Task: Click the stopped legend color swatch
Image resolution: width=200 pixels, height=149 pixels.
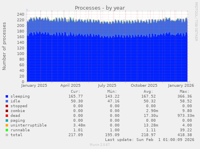Action: tap(7, 106)
